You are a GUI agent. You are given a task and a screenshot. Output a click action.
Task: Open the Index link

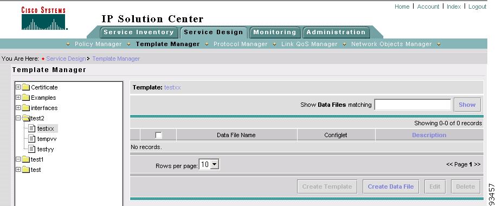coord(454,7)
